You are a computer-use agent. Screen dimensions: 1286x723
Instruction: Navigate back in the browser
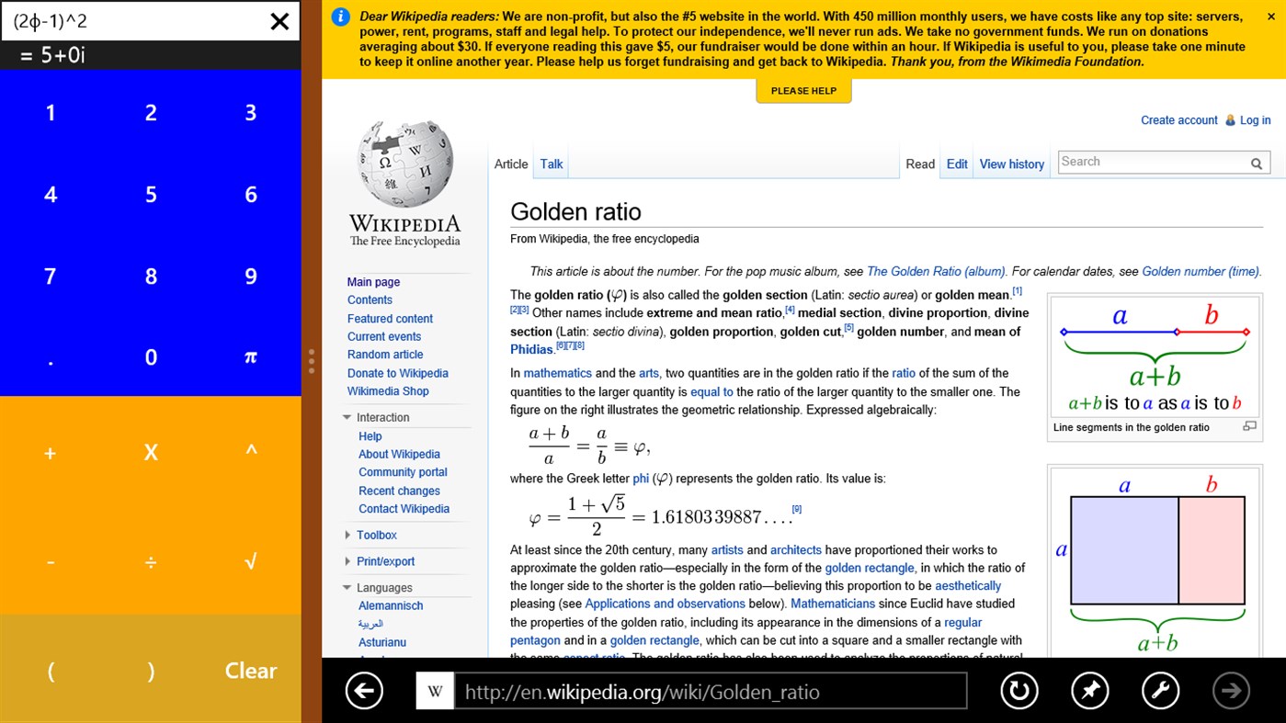(364, 690)
